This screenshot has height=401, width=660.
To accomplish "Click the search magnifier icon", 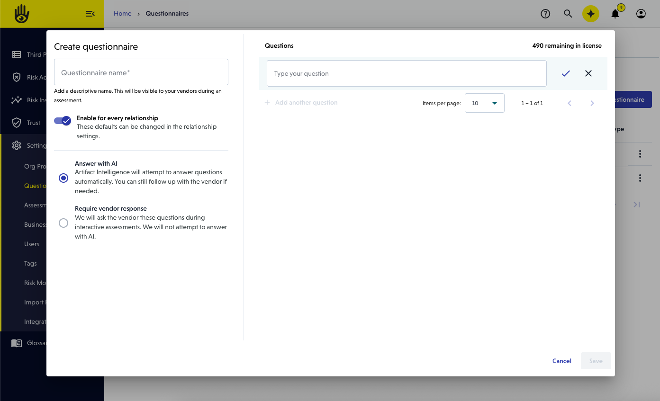I will (x=568, y=14).
